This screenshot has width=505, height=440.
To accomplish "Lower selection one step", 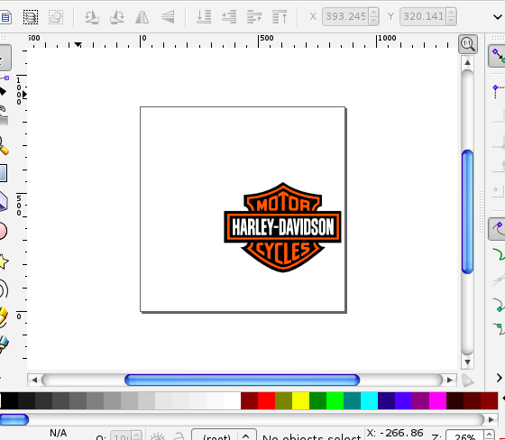I will point(229,16).
